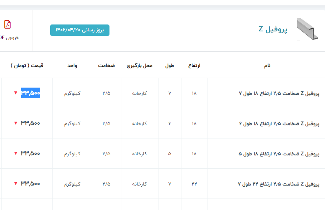
Task: Click the قیمت (تومان) column header
Action: point(27,66)
